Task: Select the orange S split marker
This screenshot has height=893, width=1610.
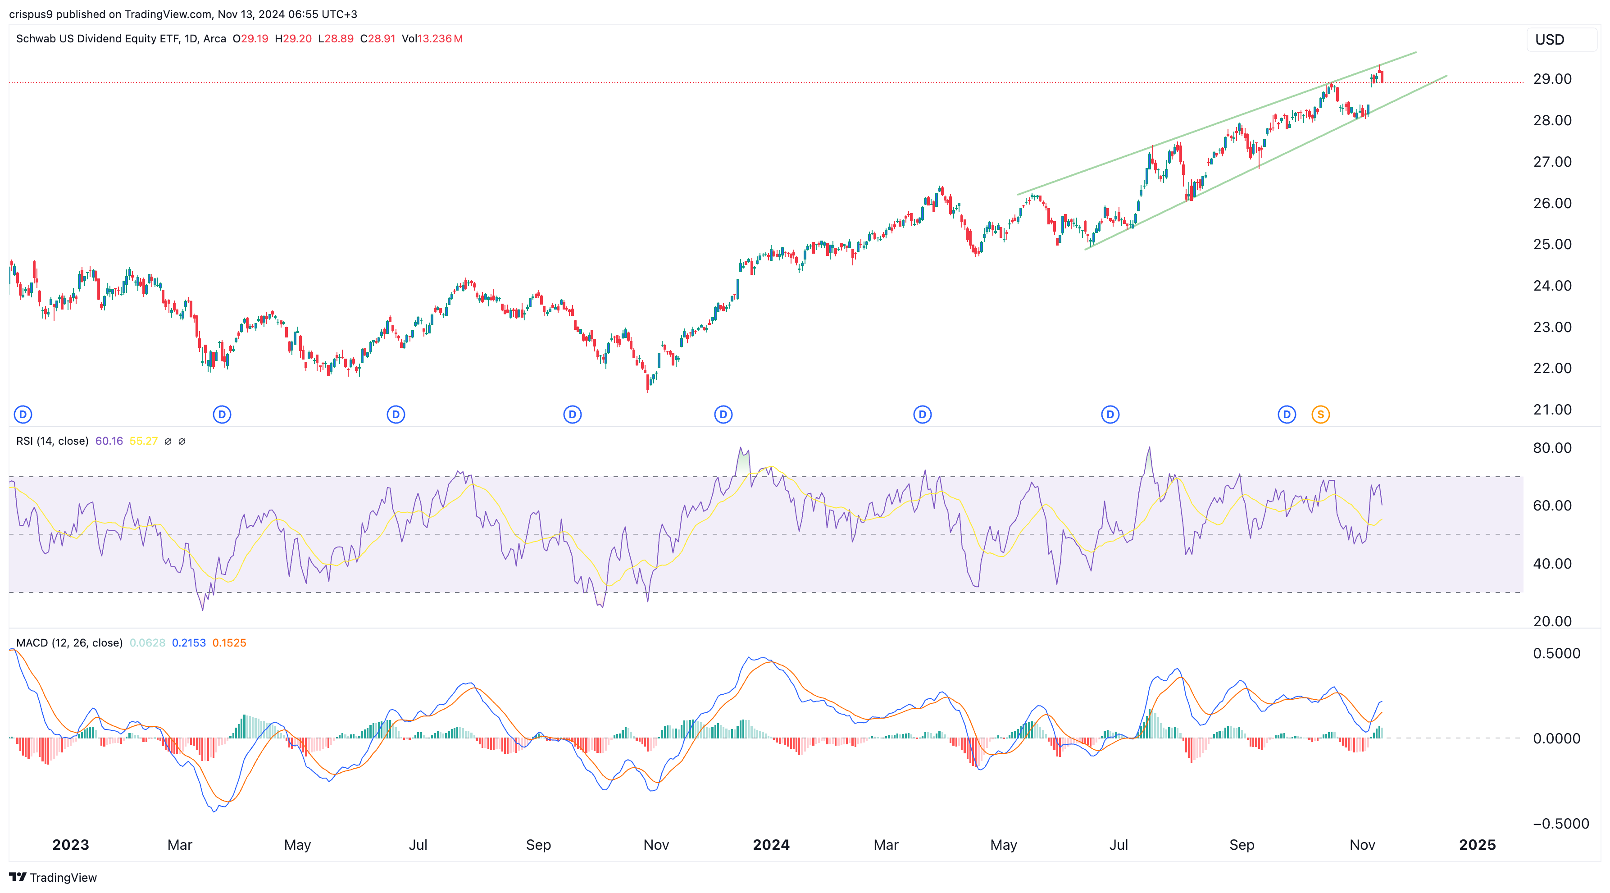Action: 1321,414
